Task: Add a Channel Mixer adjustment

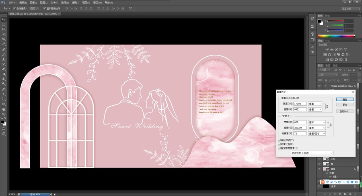Action: [343, 55]
